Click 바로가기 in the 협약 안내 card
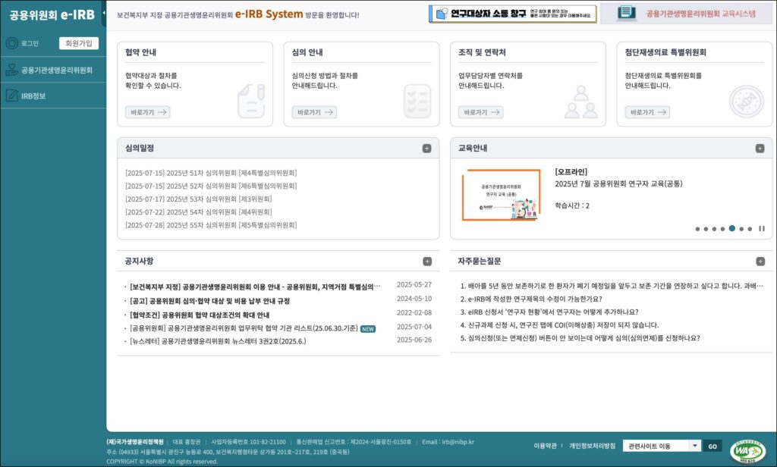The image size is (777, 467). pos(148,112)
